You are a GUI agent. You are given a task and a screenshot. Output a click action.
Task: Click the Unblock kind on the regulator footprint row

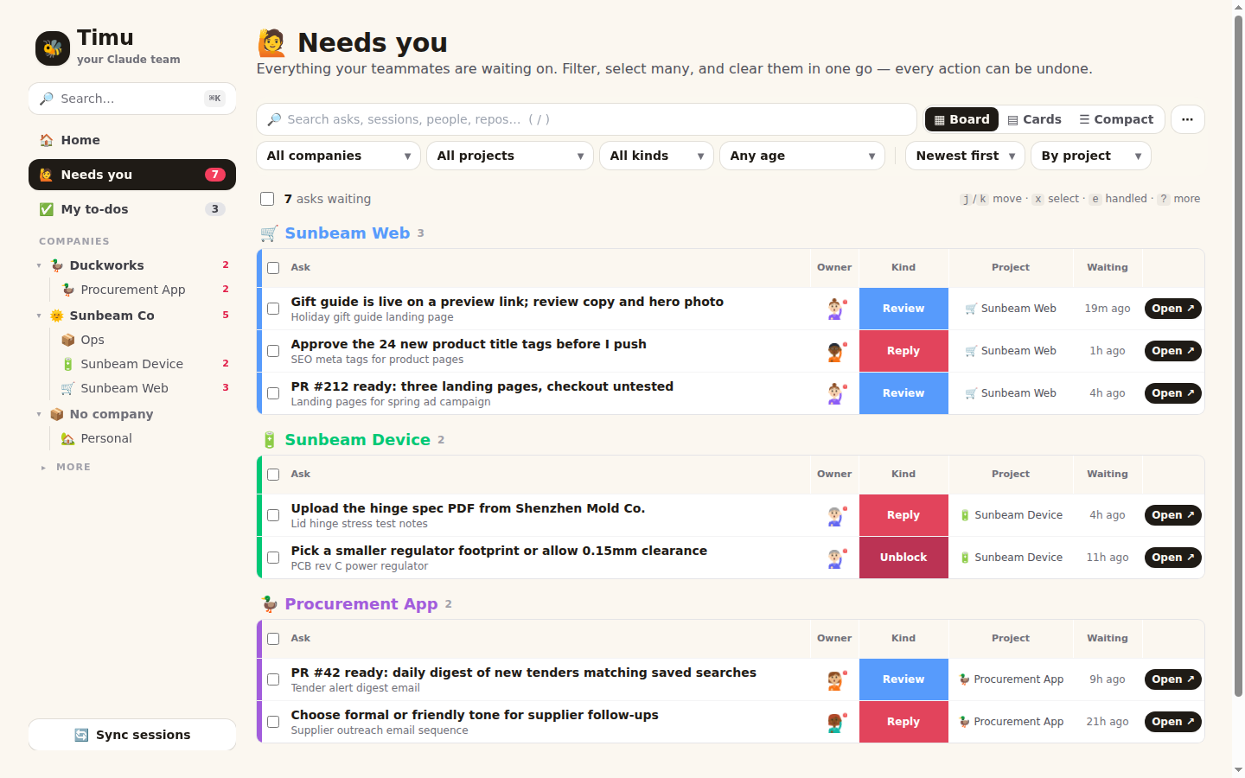903,558
